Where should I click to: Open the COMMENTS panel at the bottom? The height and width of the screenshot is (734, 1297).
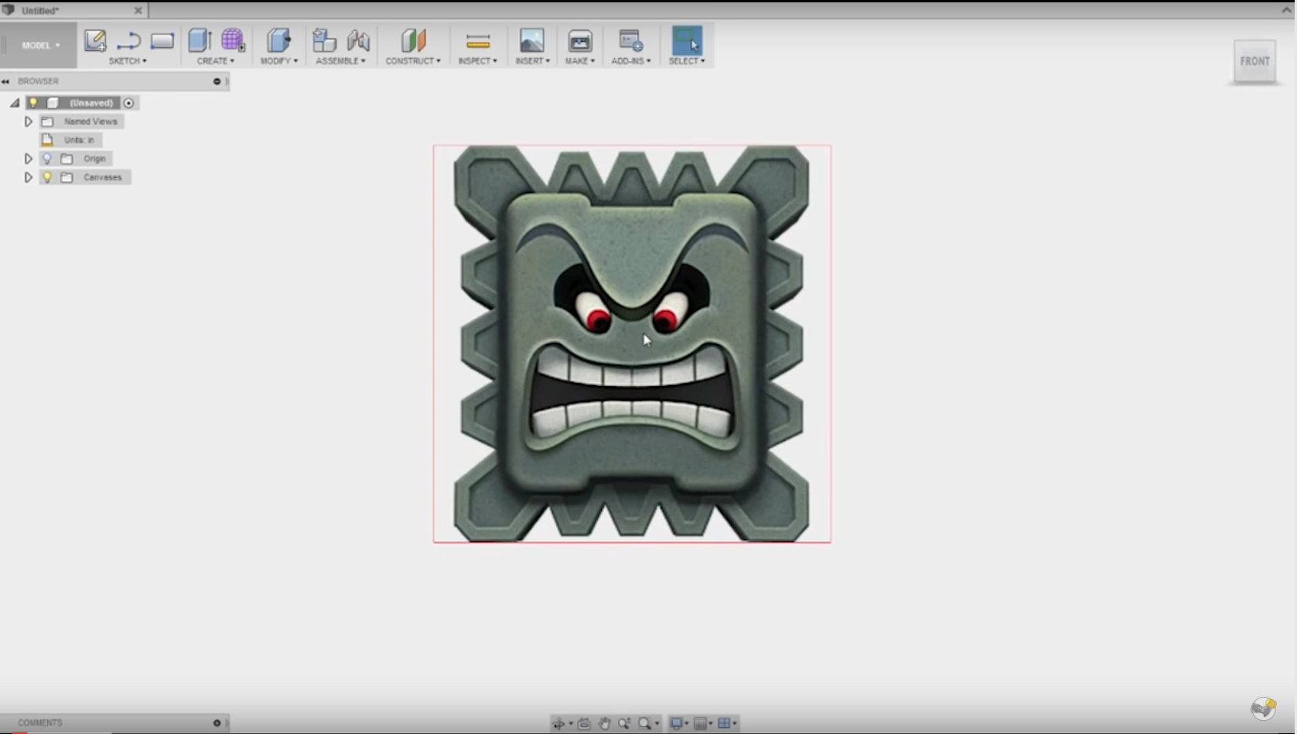point(40,722)
